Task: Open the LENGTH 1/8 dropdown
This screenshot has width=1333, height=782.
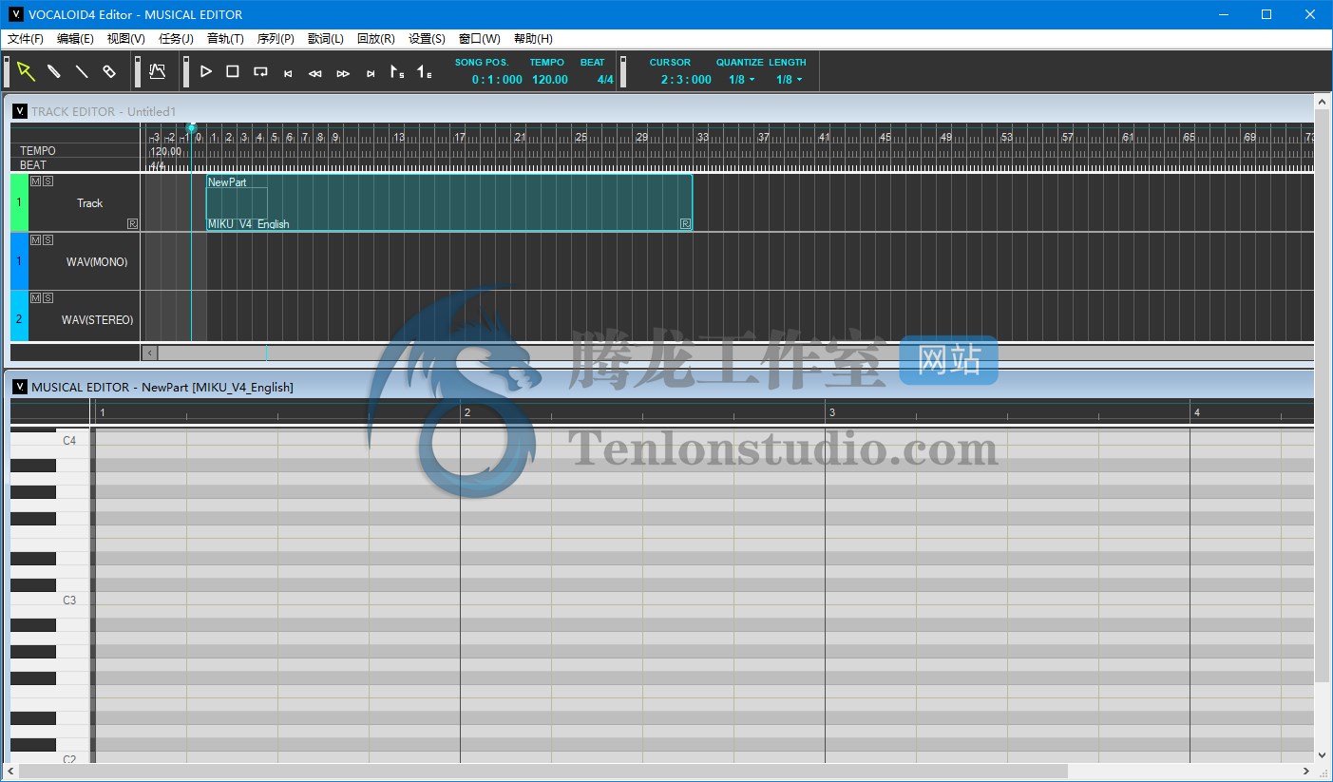Action: [790, 80]
